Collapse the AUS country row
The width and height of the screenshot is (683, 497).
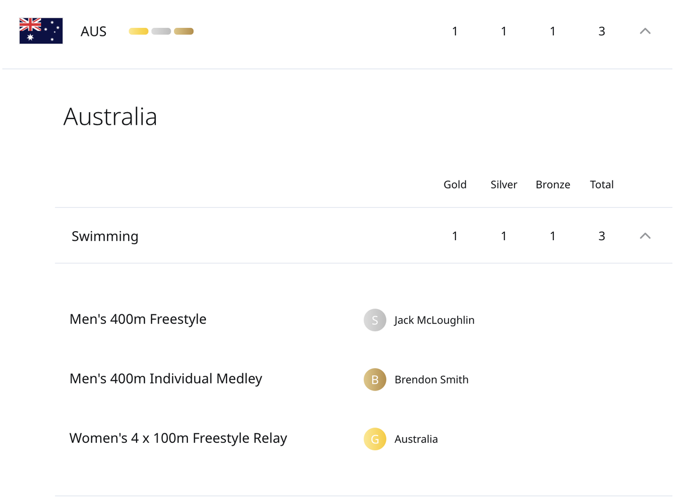[645, 31]
